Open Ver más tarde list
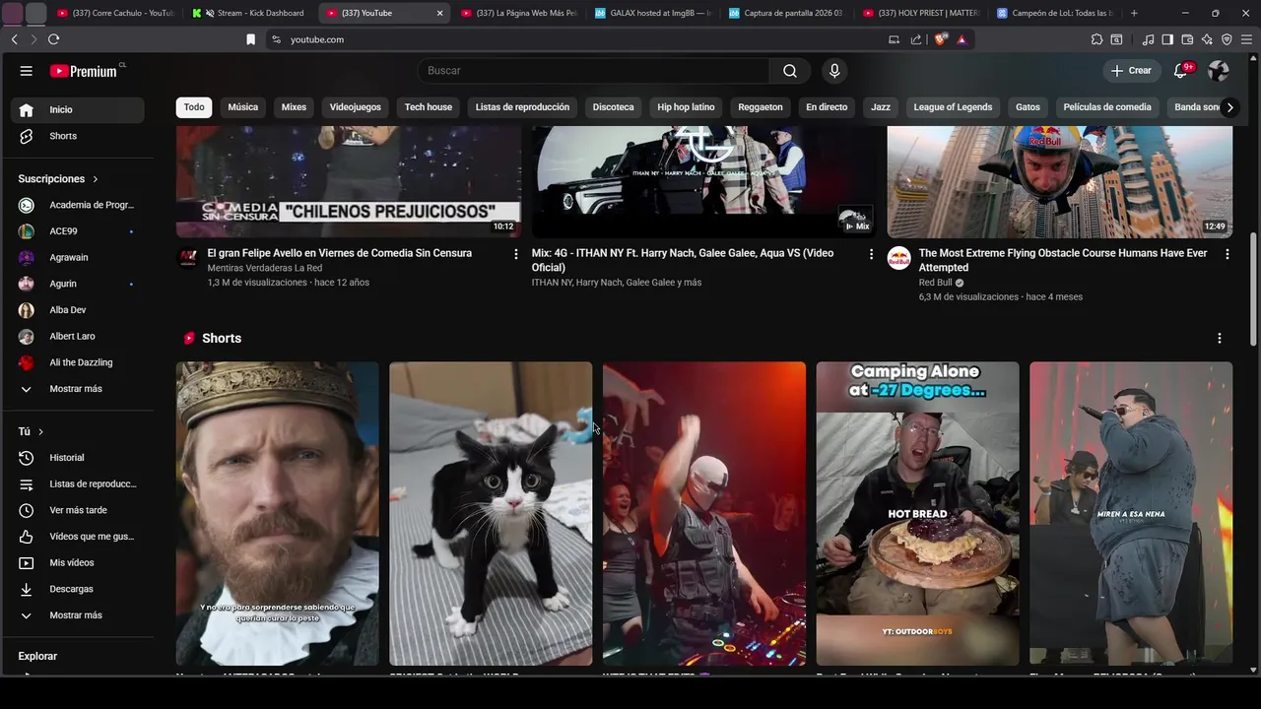The height and width of the screenshot is (709, 1261). [x=79, y=510]
